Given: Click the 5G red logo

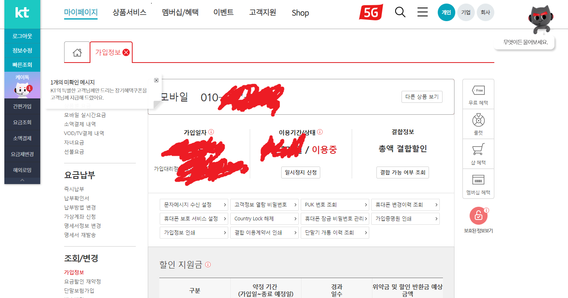Looking at the screenshot, I should click(371, 12).
